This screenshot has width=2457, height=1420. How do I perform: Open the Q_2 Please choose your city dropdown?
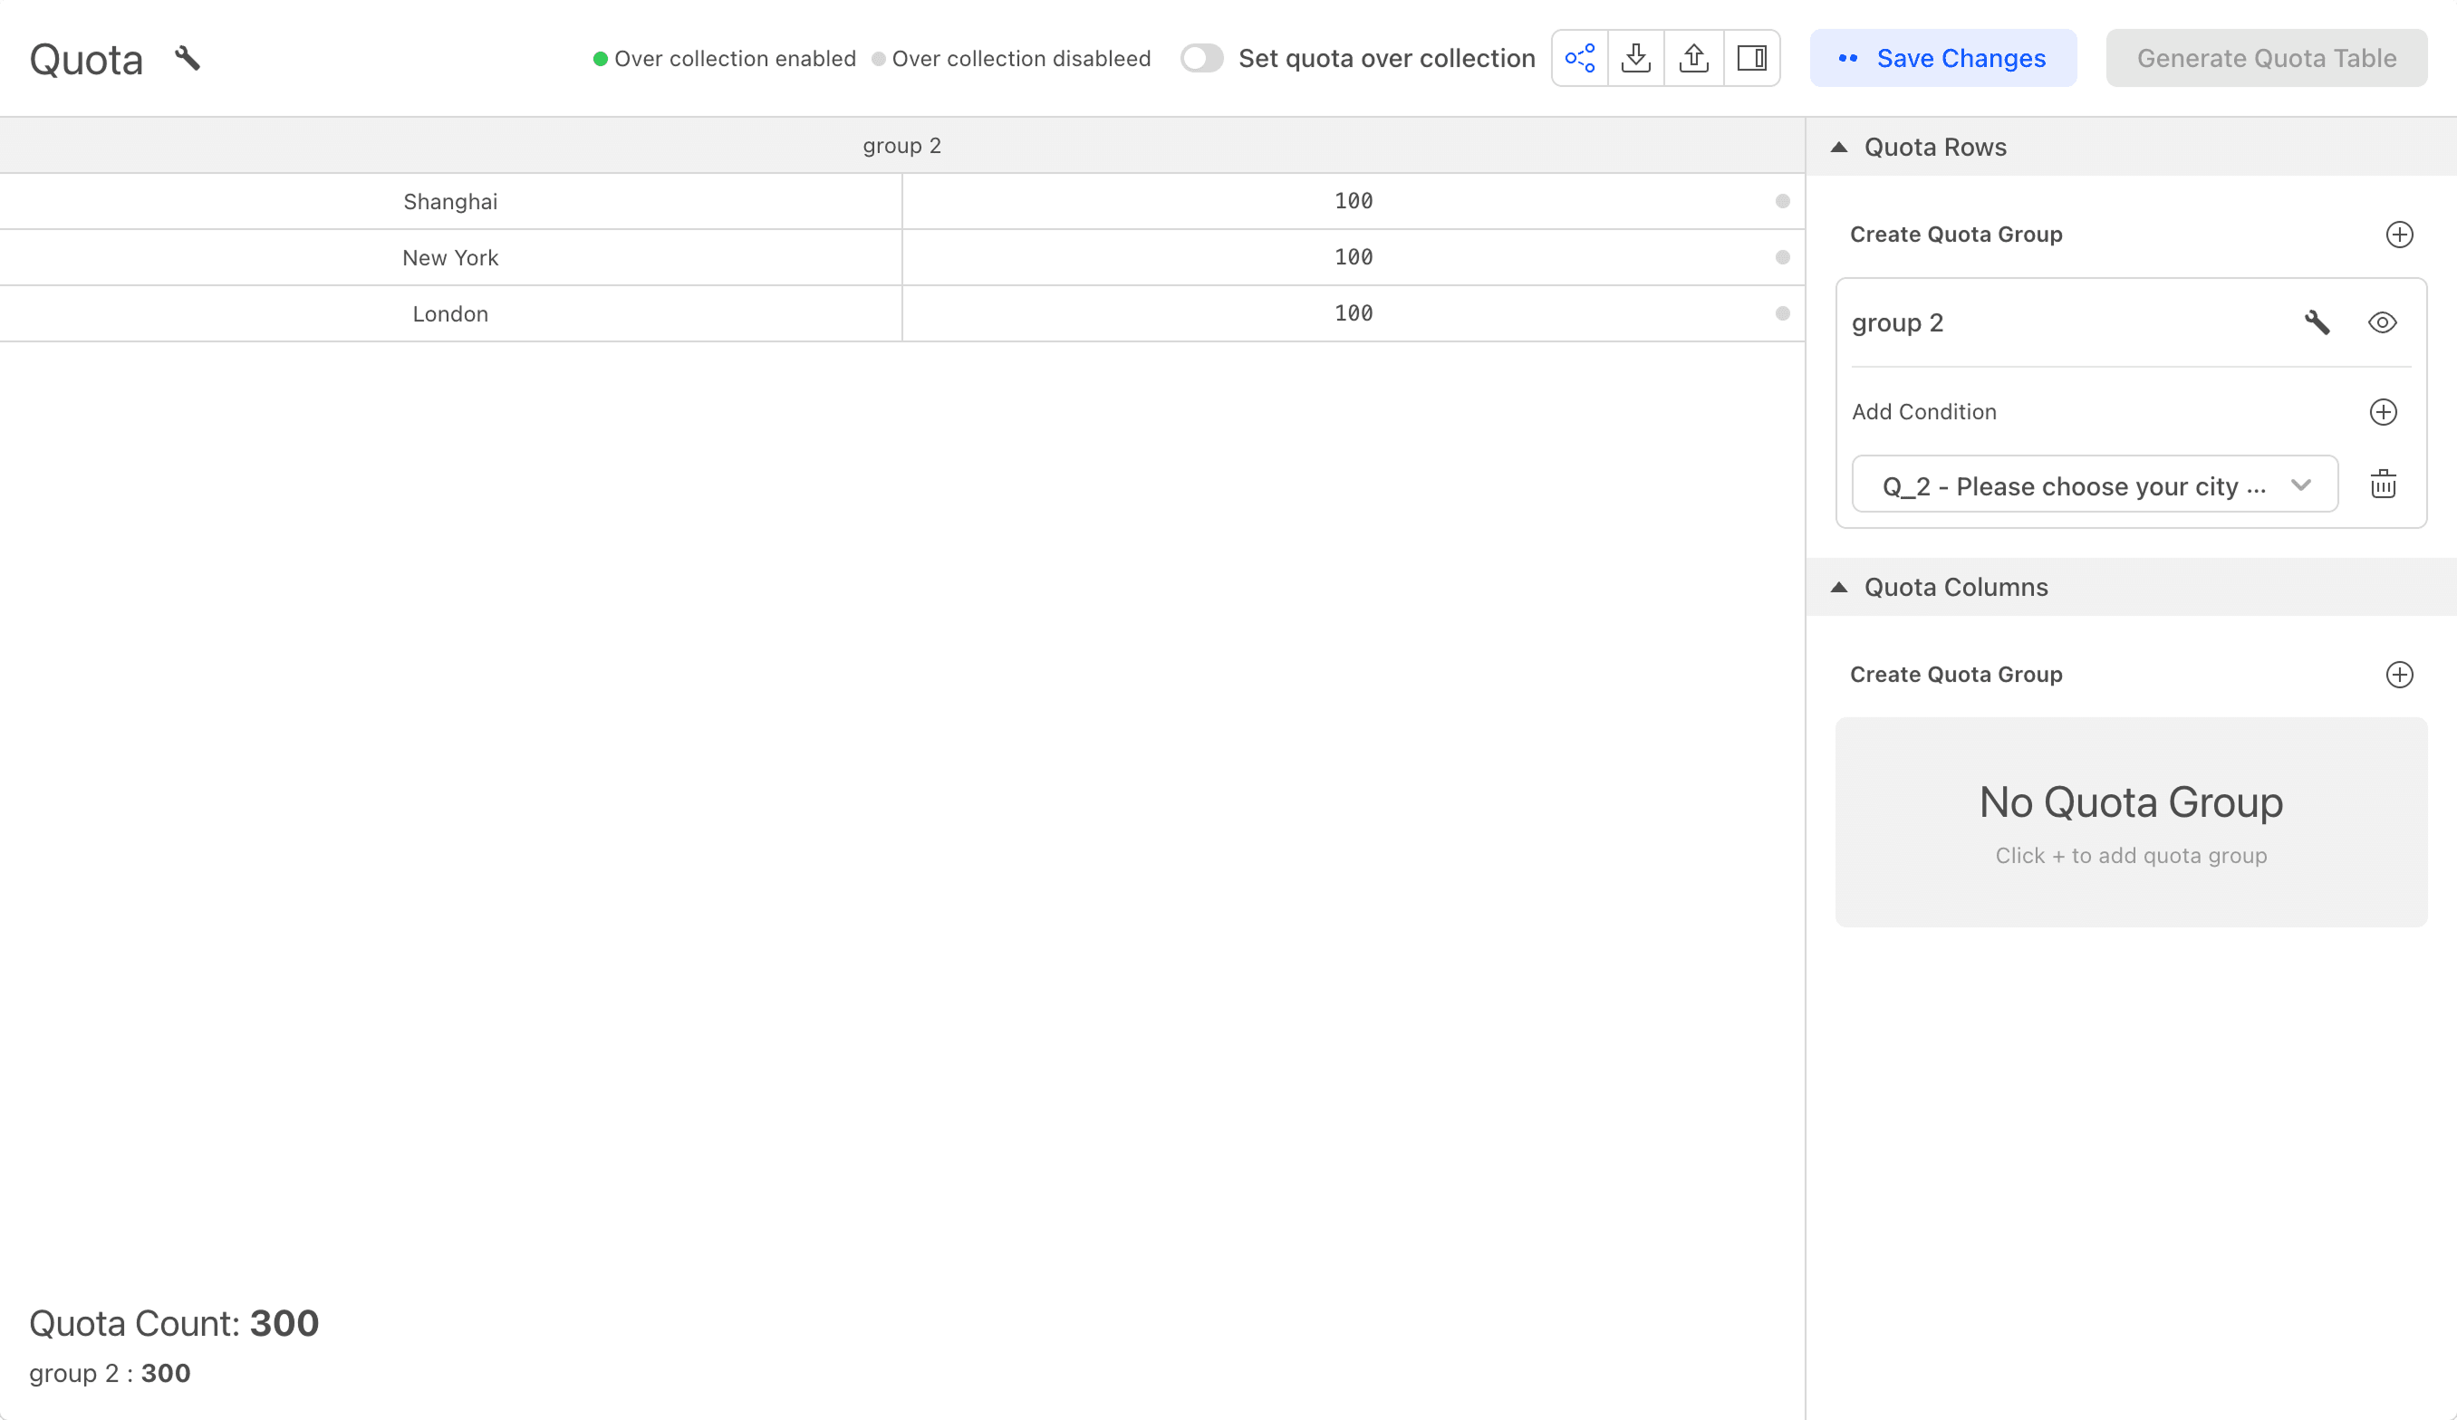(x=2095, y=485)
